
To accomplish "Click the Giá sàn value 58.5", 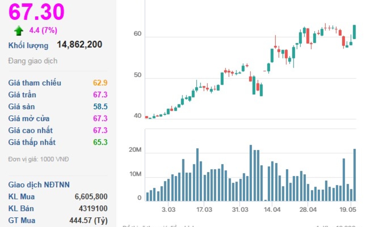I will [x=100, y=107].
